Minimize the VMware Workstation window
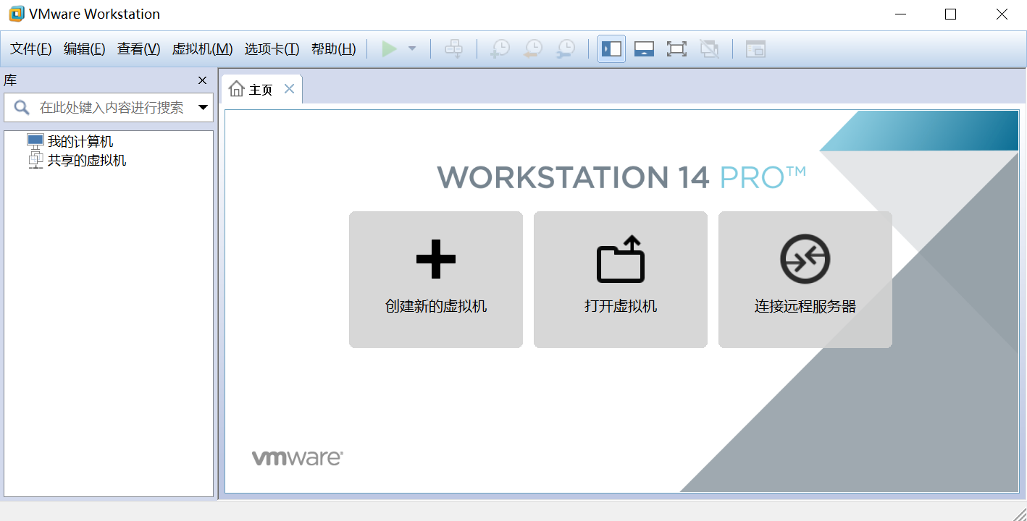The image size is (1027, 521). (900, 14)
